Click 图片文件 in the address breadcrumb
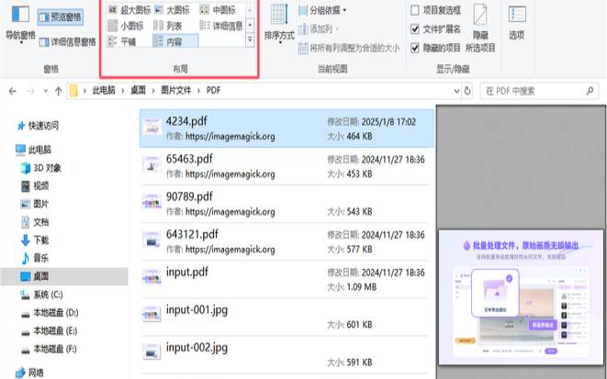This screenshot has height=379, width=607. [x=176, y=91]
